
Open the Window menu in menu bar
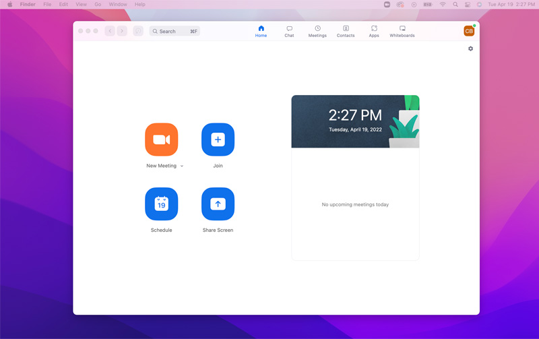[x=118, y=5]
